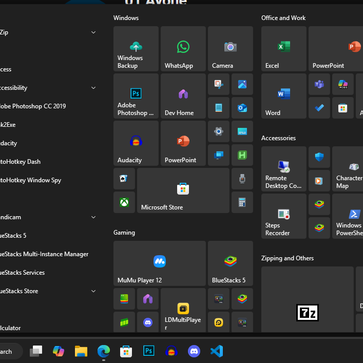Launch the Steps Recorder tile

[x=284, y=216]
